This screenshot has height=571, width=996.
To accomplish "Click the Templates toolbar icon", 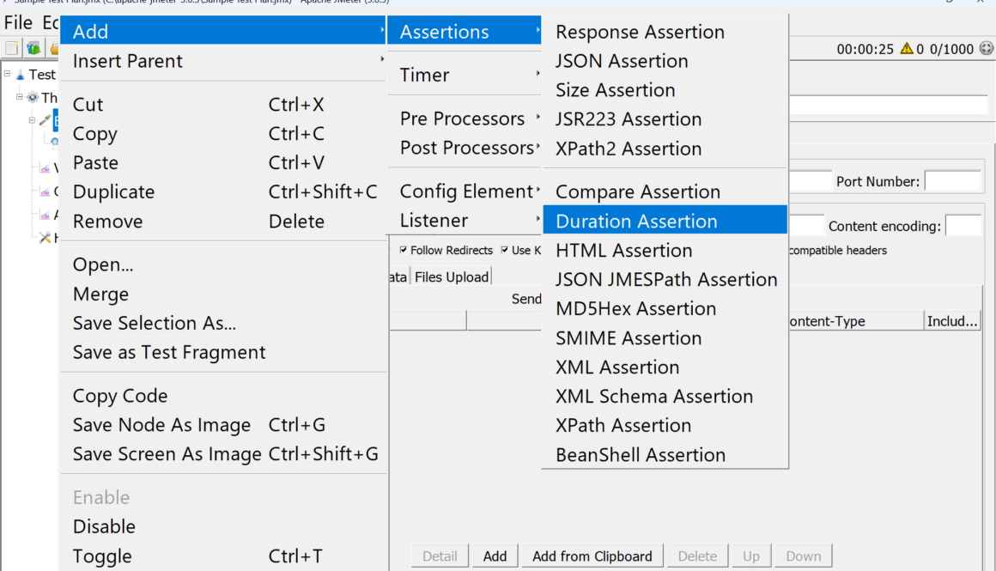I will (x=33, y=48).
